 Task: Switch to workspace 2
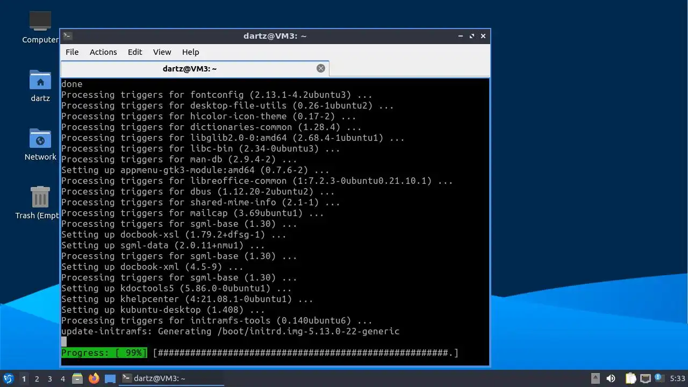coord(37,378)
